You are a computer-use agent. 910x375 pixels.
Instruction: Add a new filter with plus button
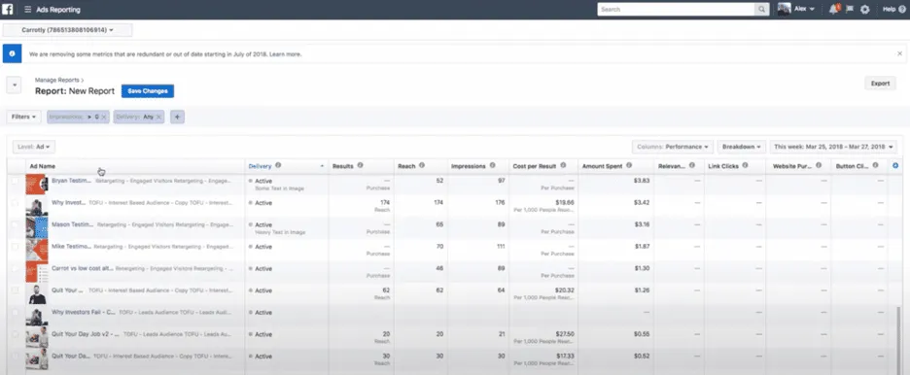[177, 118]
